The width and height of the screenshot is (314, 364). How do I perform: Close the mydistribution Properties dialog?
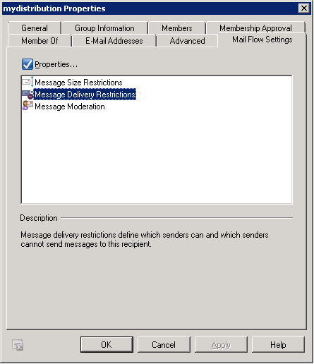pos(304,8)
